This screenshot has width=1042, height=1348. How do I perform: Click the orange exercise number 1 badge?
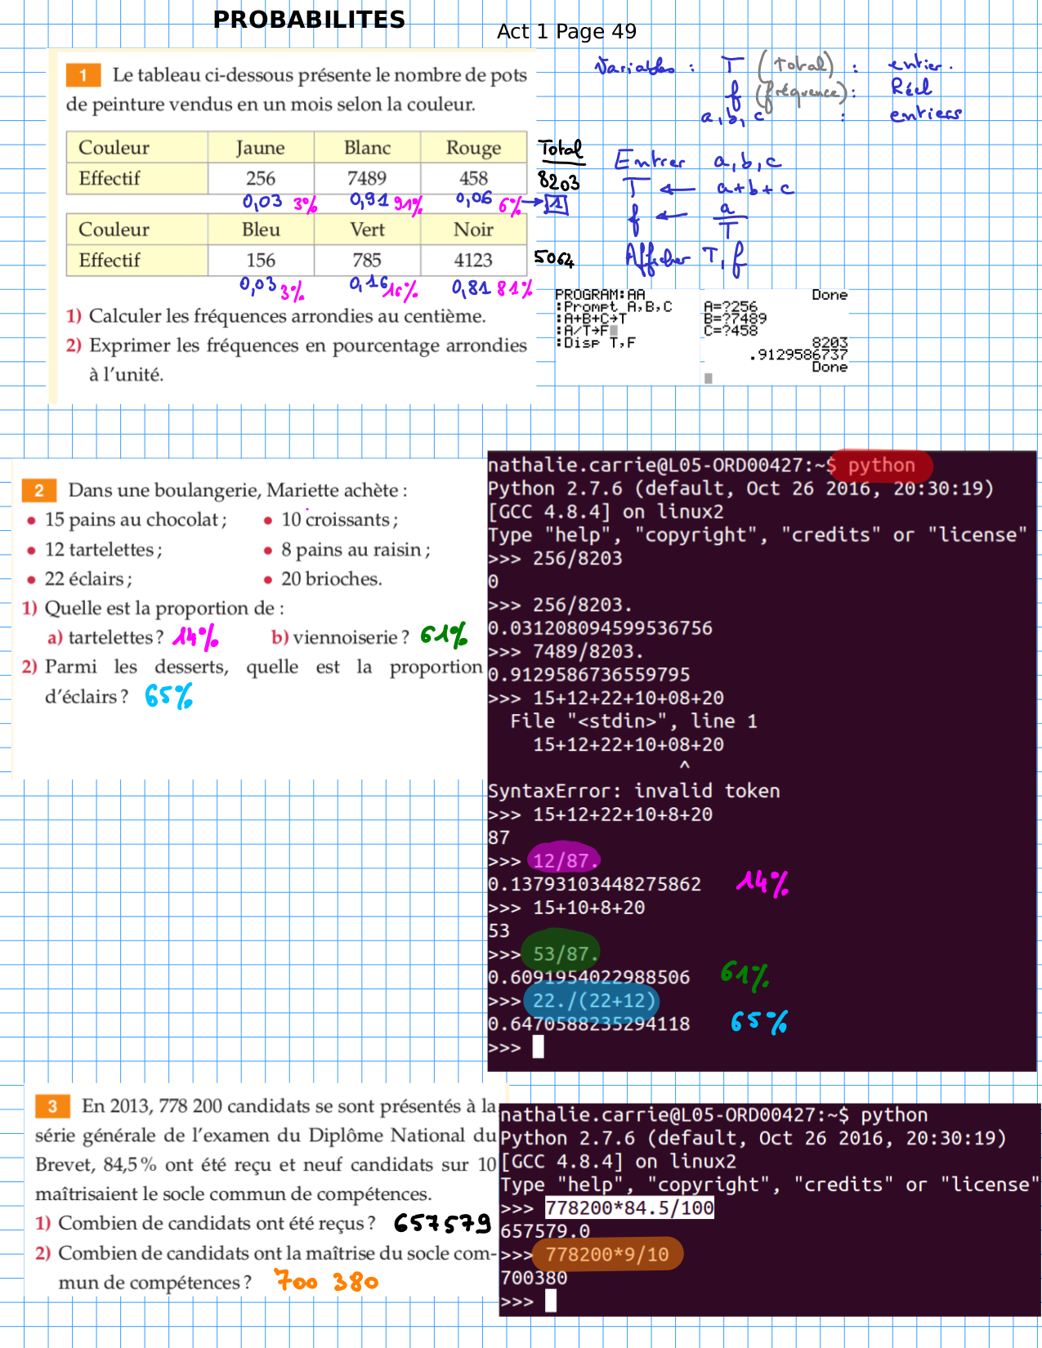83,75
